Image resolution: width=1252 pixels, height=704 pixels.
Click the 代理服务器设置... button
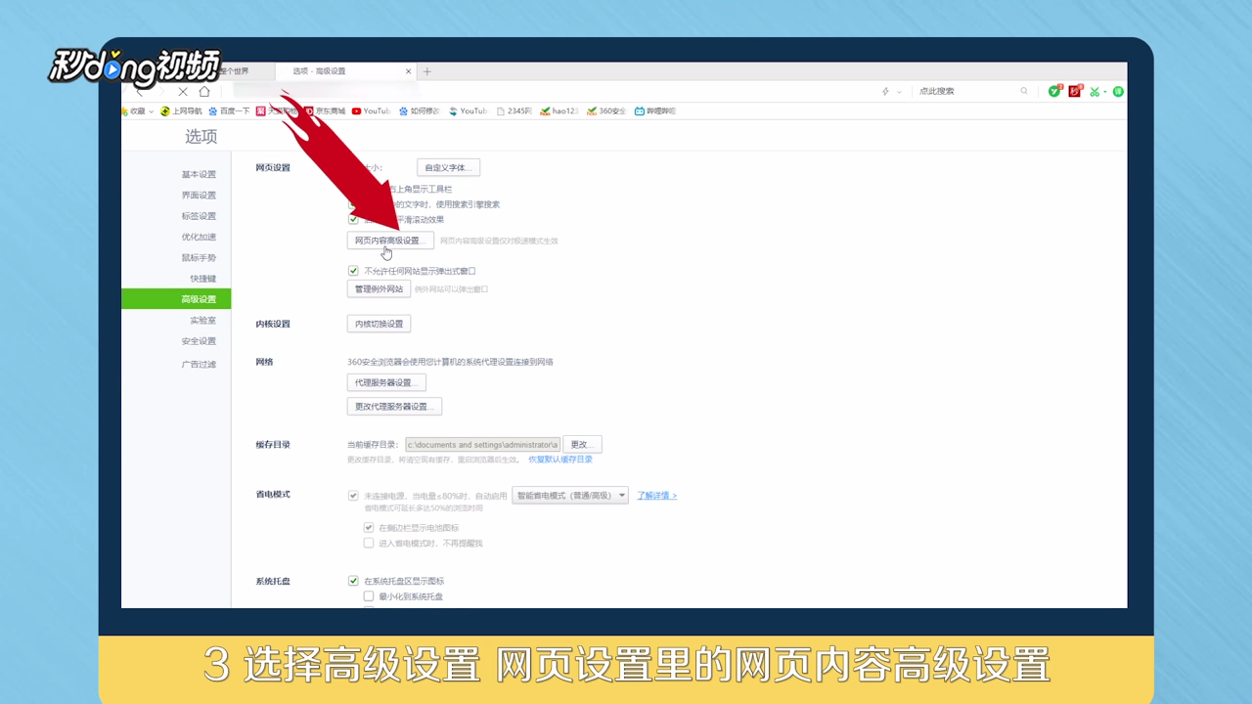(386, 382)
